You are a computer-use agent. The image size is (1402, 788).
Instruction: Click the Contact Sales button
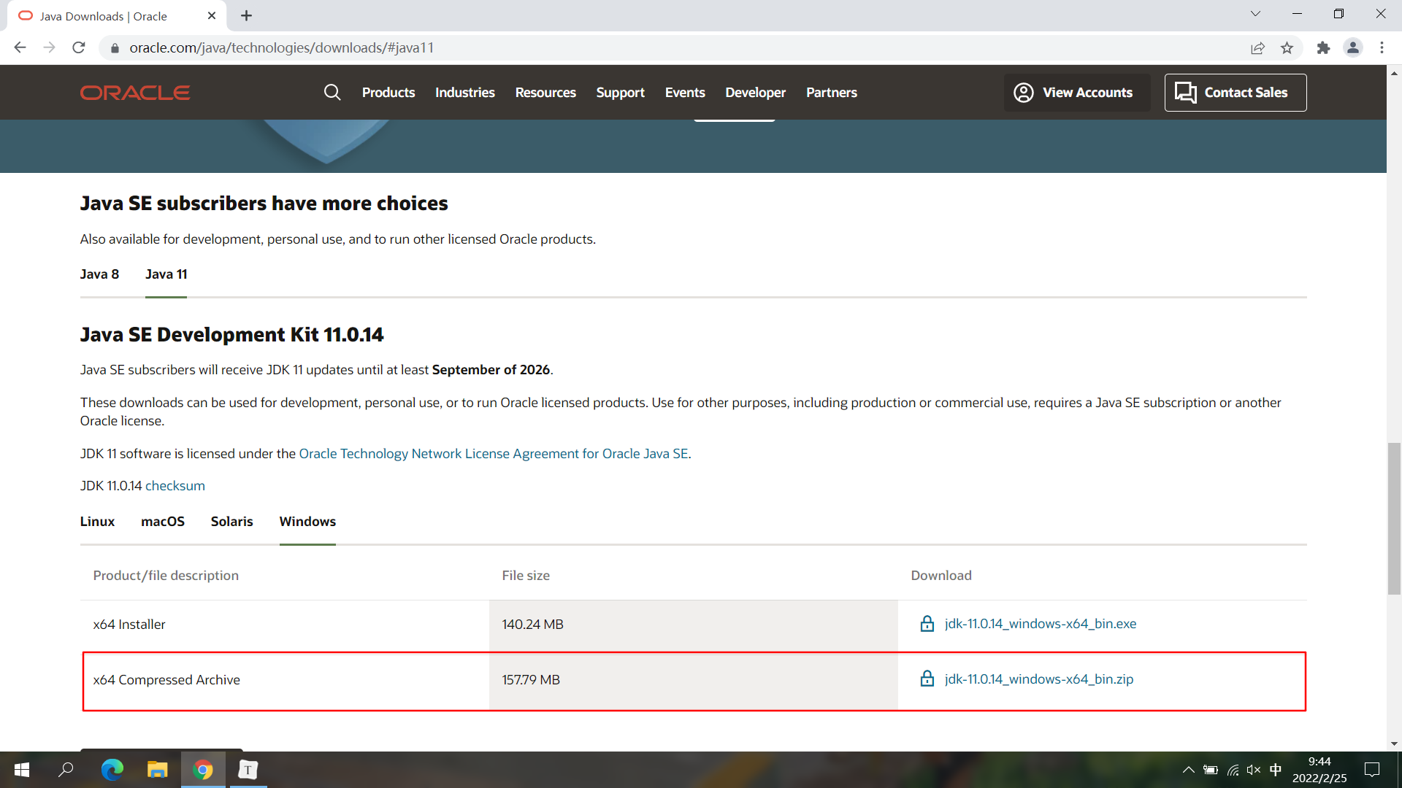pyautogui.click(x=1236, y=93)
